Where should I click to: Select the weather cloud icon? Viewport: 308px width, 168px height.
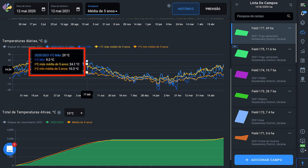[302, 32]
